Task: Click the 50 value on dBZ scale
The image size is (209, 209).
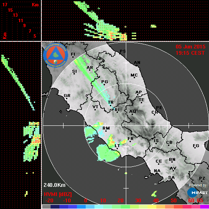Action: point(173,201)
